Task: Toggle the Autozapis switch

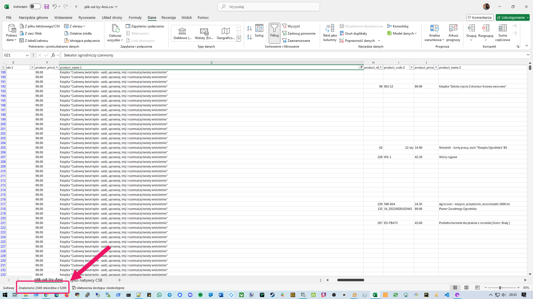Action: (x=35, y=7)
